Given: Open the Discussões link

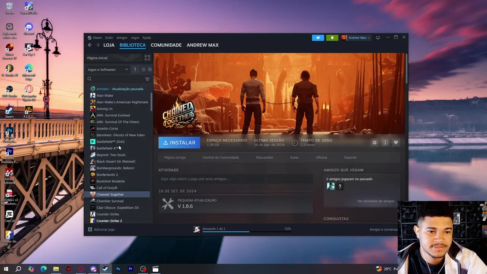Looking at the screenshot, I should pyautogui.click(x=264, y=157).
